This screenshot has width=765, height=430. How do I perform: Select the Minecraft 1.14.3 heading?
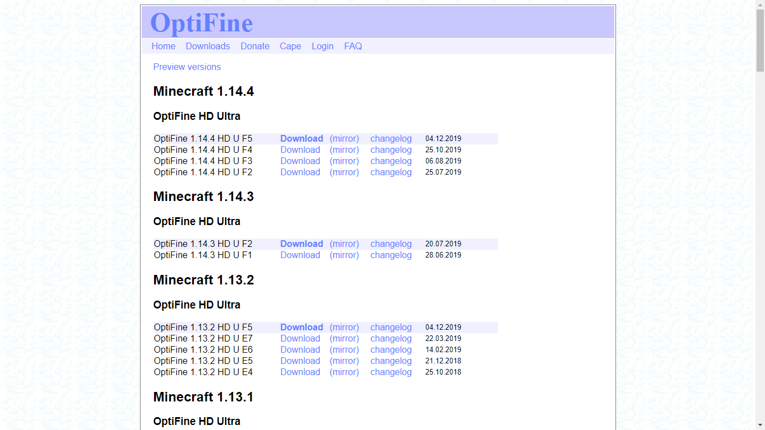point(204,197)
